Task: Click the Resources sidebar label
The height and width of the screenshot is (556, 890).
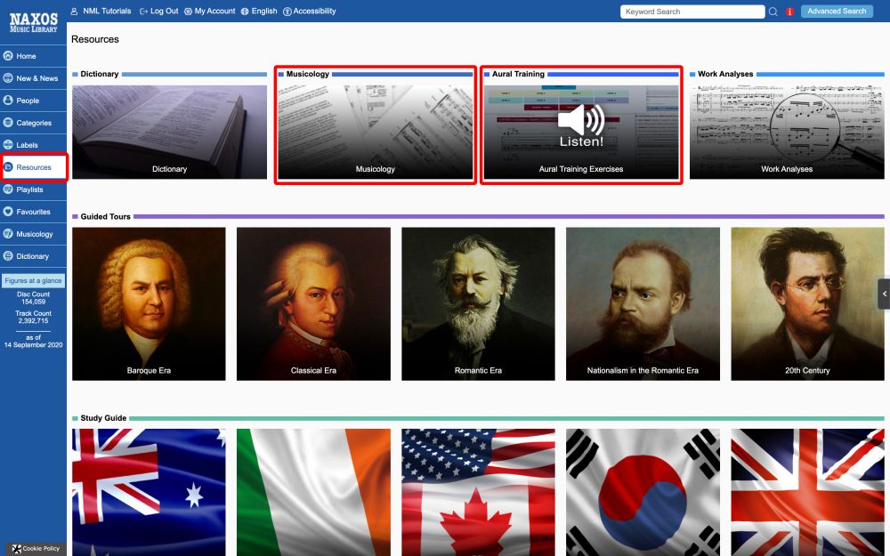Action: pos(34,167)
